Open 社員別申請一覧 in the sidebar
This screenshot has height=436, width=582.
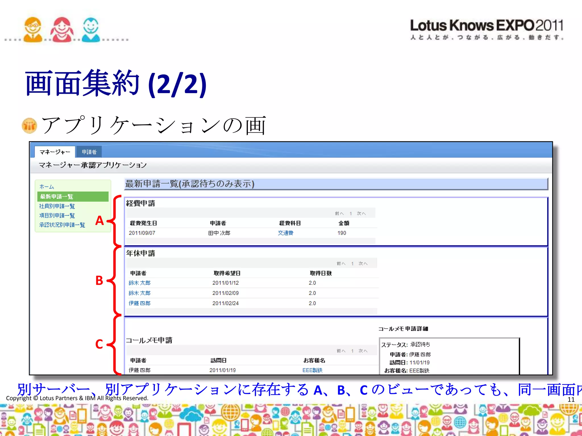click(57, 206)
